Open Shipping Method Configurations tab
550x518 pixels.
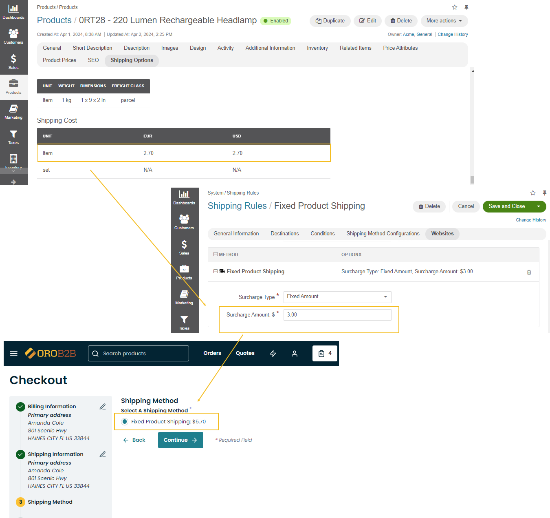(x=383, y=234)
